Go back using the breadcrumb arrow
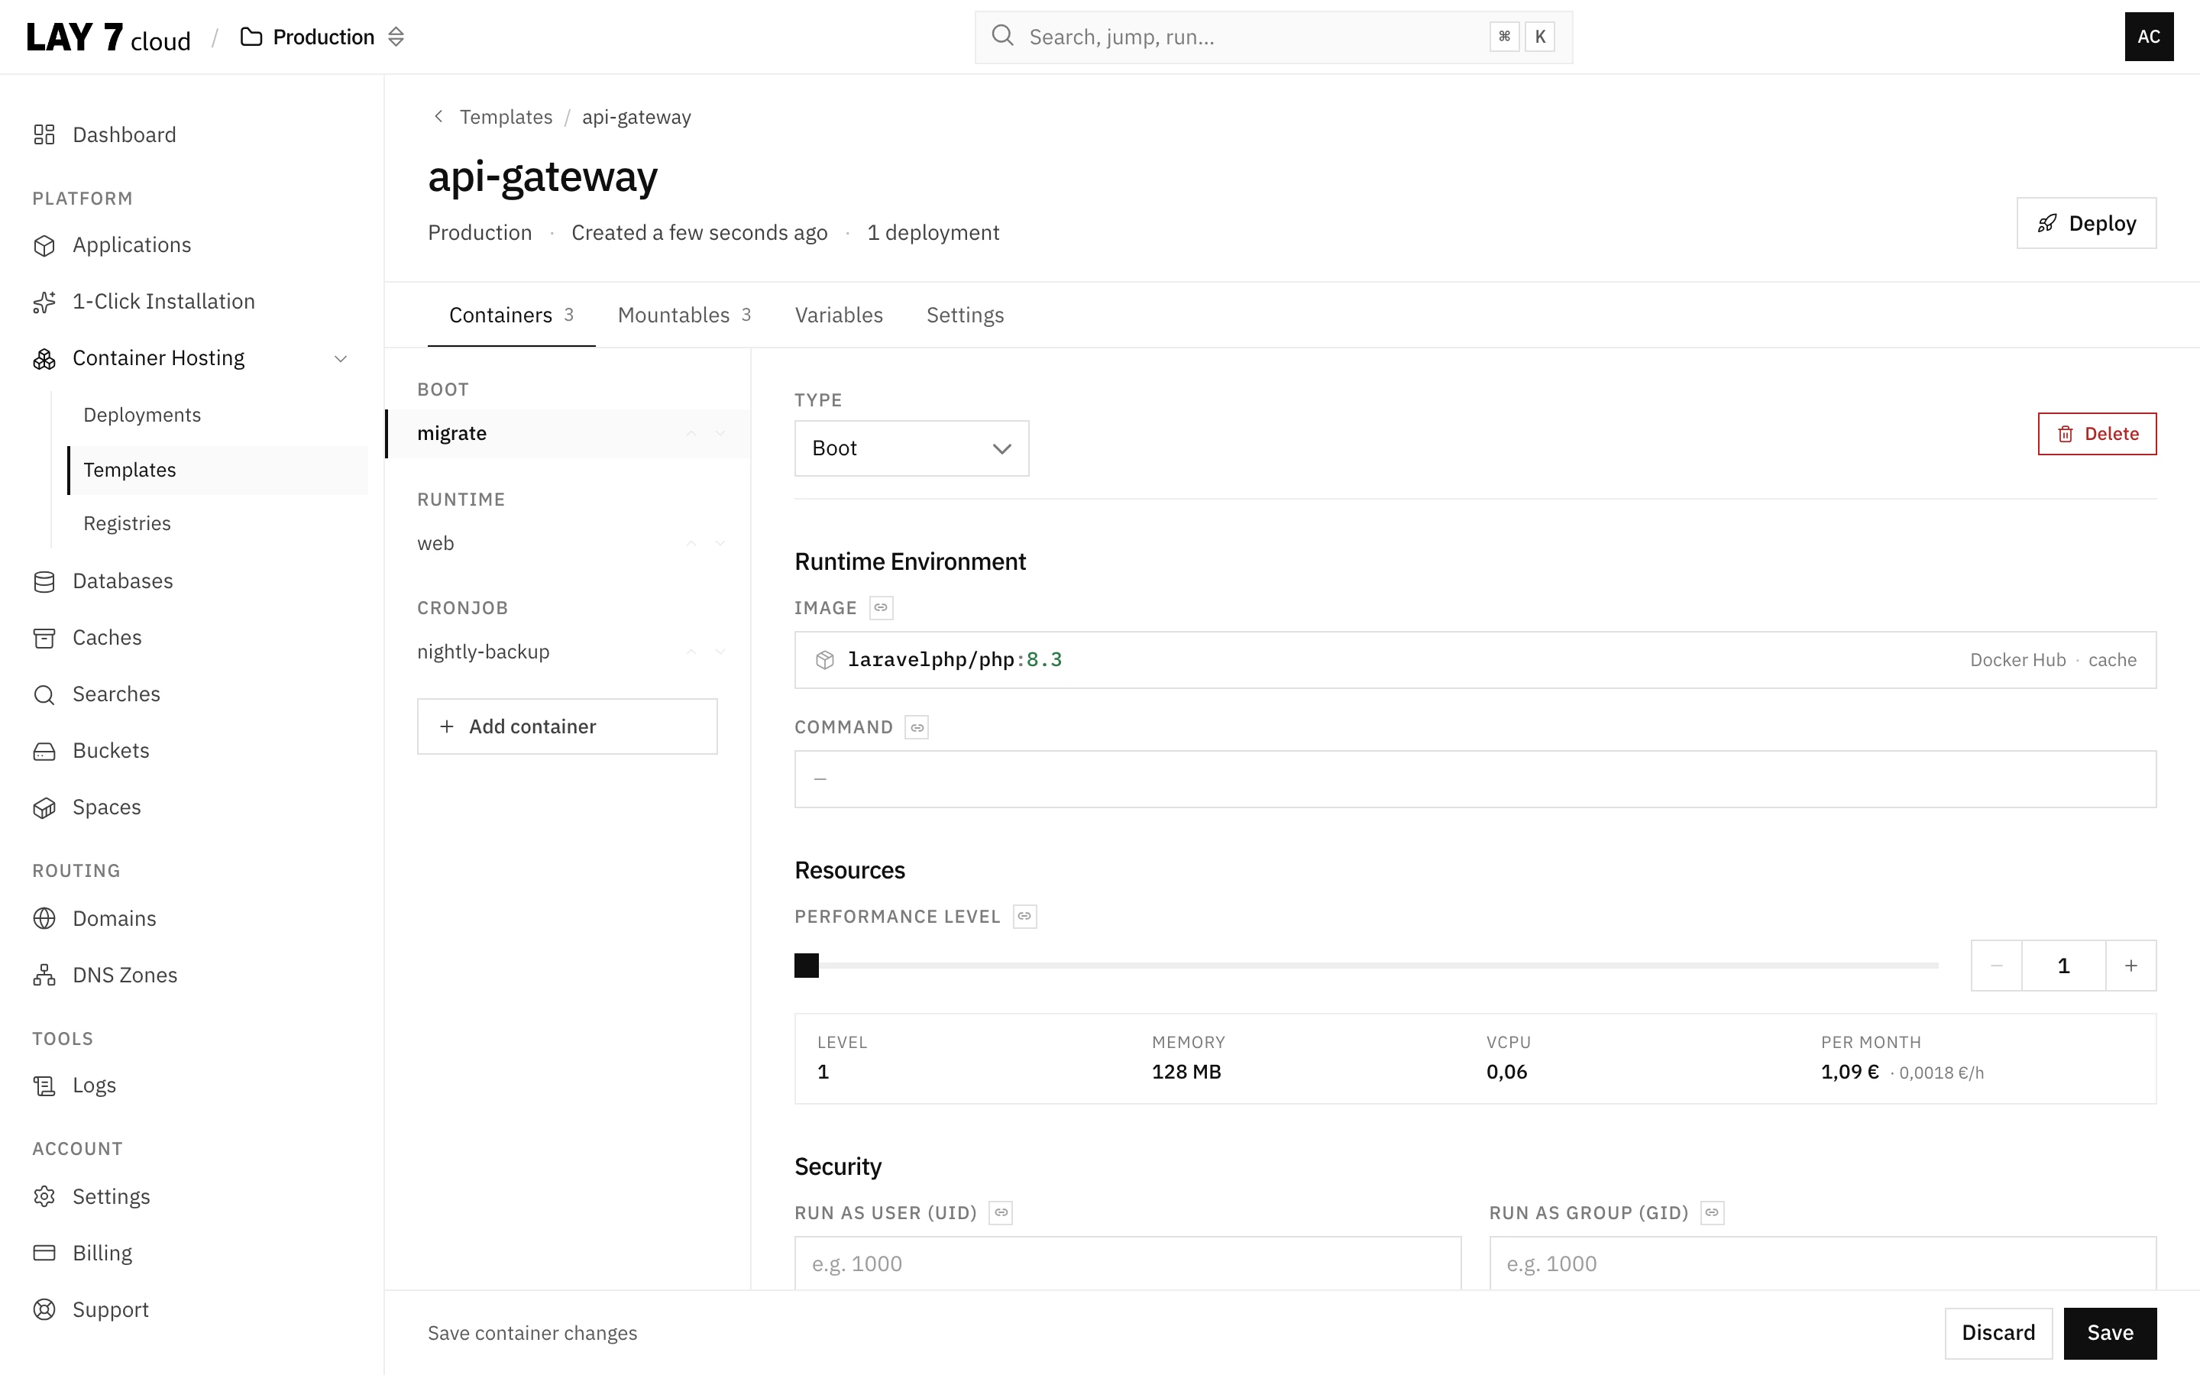Viewport: 2200px width, 1375px height. pos(439,116)
